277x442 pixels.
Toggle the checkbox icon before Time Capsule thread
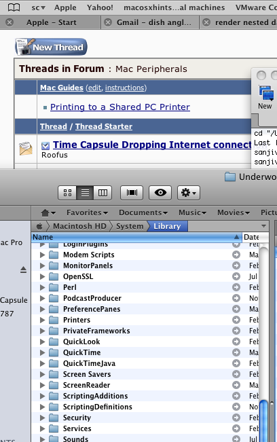click(45, 146)
